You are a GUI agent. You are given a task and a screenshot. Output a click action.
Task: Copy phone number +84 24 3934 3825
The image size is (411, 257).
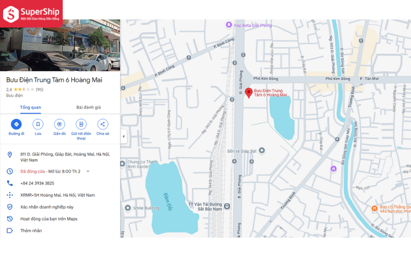[x=37, y=183]
